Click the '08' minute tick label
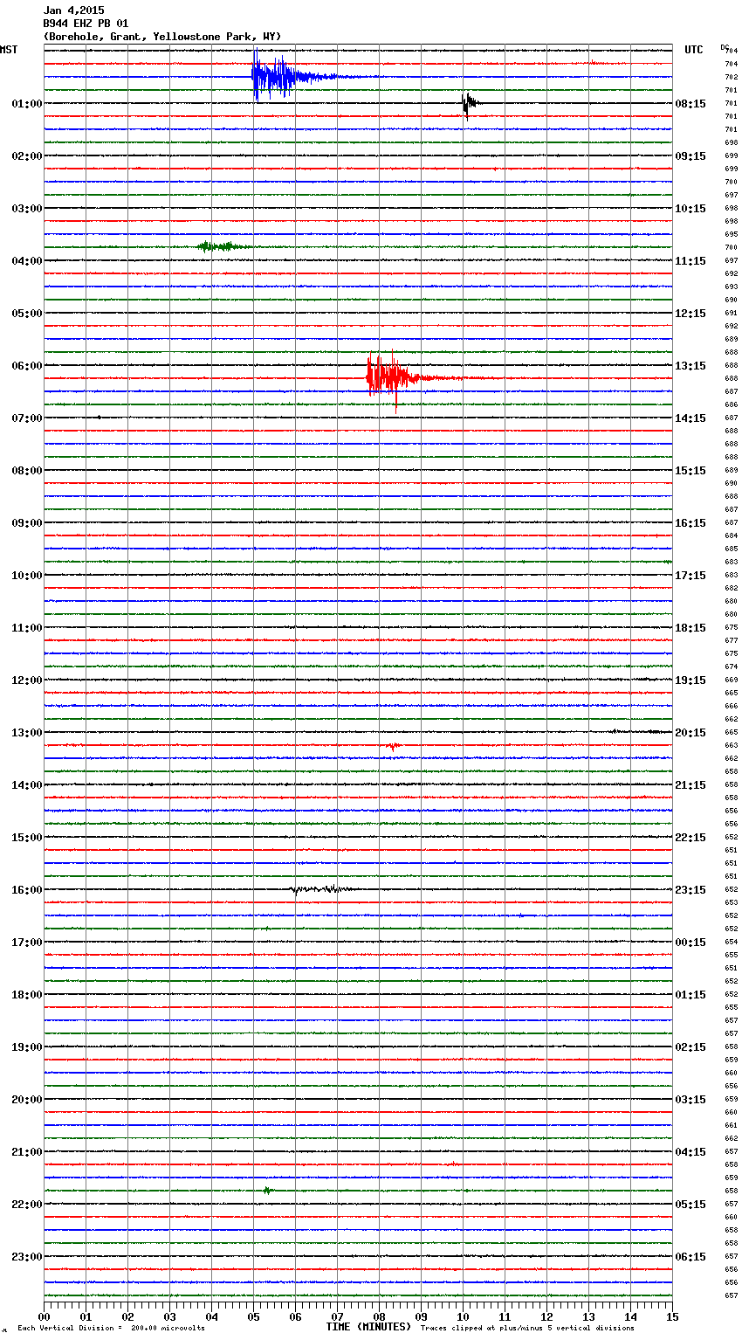Viewport: 742px width, 1340px height. coord(379,1316)
